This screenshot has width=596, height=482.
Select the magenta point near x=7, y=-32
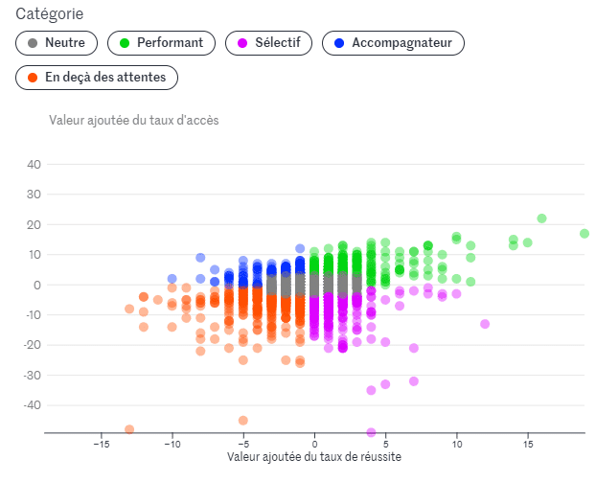coord(414,381)
